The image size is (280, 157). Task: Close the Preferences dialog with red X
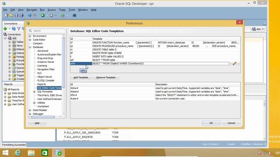[239, 22]
